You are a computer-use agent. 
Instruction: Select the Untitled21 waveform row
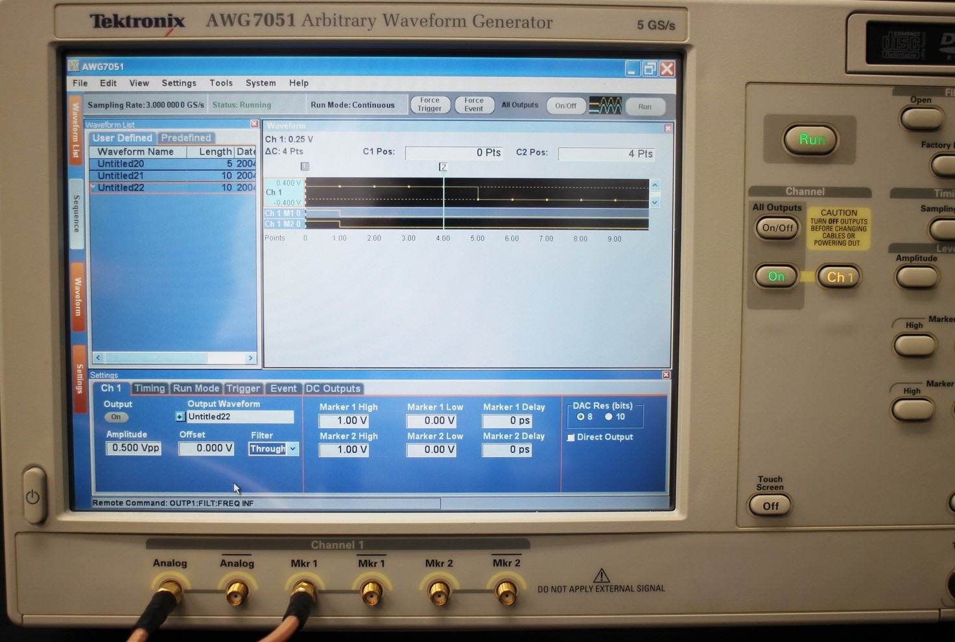(x=172, y=176)
